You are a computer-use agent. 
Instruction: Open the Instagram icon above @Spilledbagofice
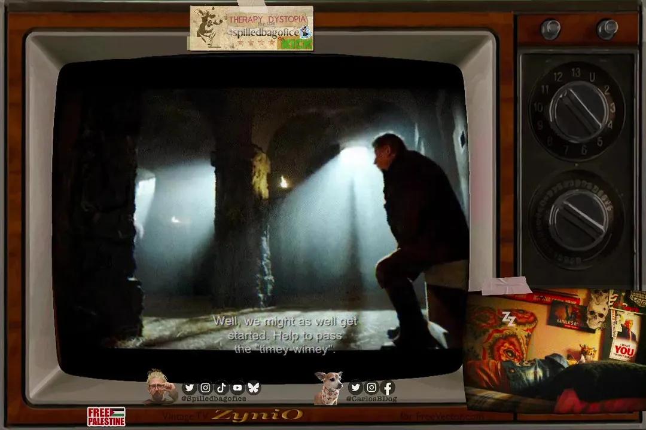[205, 388]
